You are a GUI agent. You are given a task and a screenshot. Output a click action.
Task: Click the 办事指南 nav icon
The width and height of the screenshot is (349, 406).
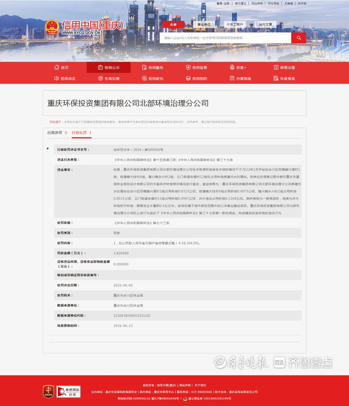[232, 78]
